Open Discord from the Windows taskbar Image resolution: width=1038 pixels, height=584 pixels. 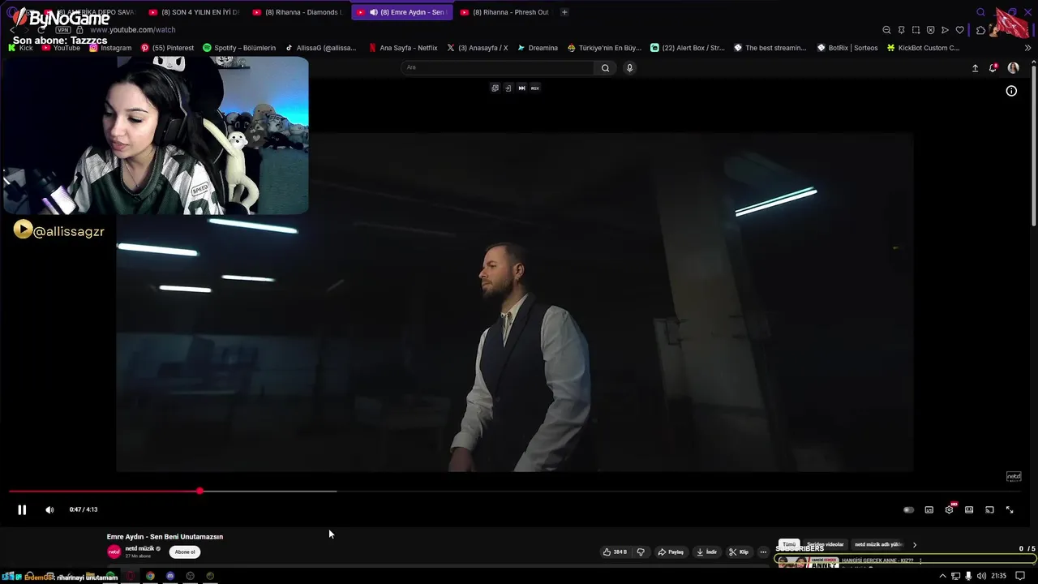pos(170,576)
